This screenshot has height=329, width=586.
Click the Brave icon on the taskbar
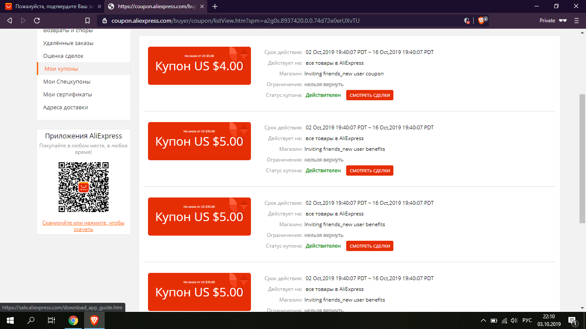94,320
